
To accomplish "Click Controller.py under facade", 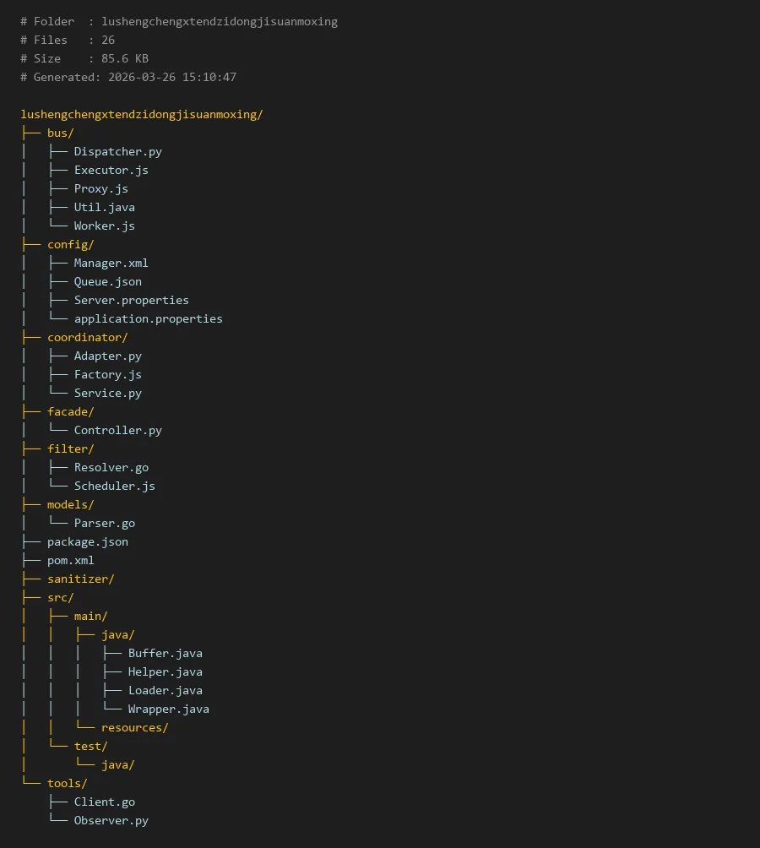I will pyautogui.click(x=117, y=430).
